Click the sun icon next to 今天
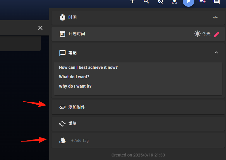The width and height of the screenshot is (226, 160). (x=197, y=34)
